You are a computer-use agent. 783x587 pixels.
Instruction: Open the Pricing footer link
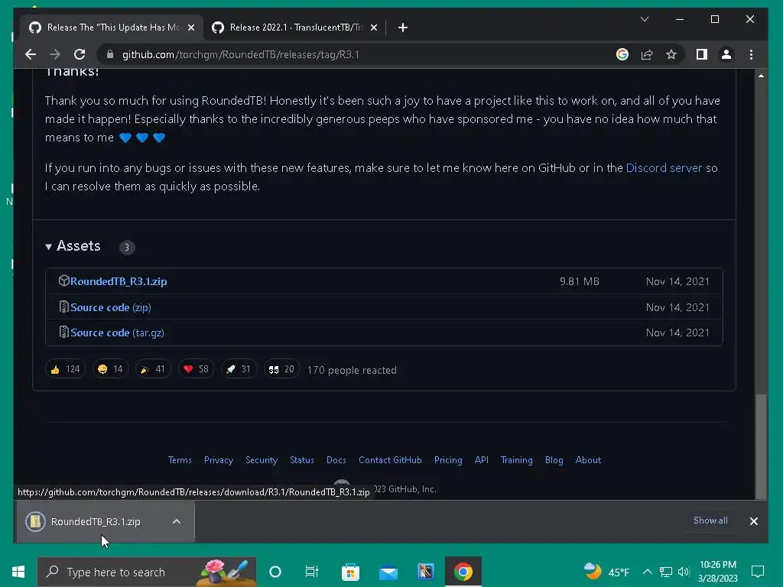[448, 460]
